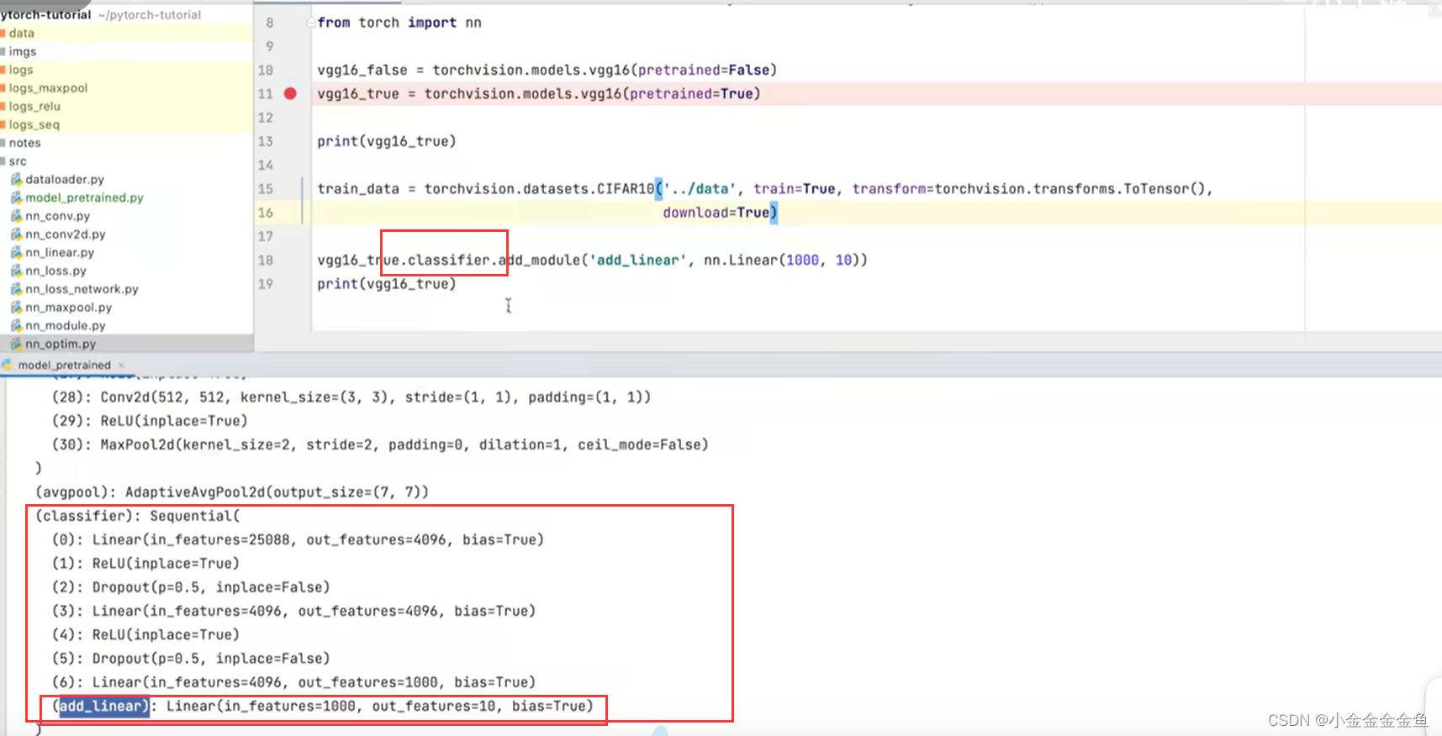Screen dimensions: 1442x736
Task: Click the (3): Linear 4096 output line
Action: [293, 611]
